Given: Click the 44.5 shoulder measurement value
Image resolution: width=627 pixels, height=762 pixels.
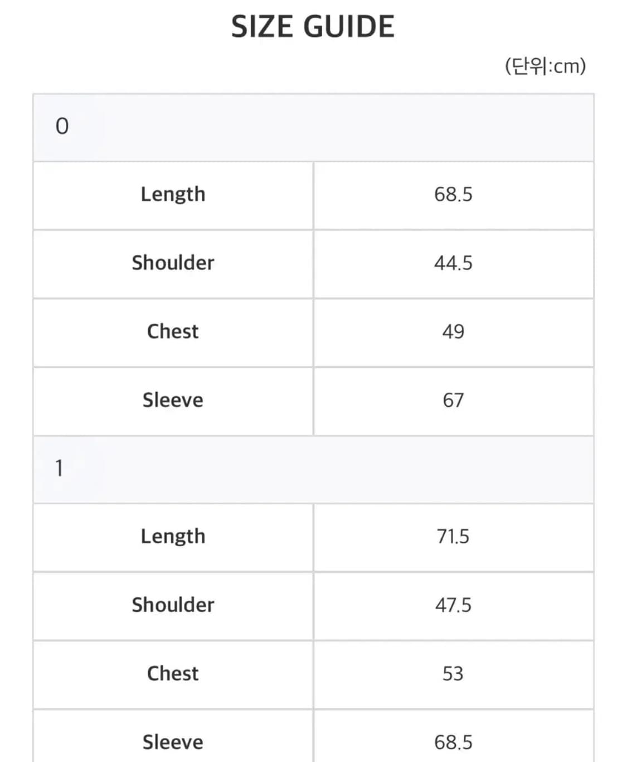Looking at the screenshot, I should (x=453, y=263).
